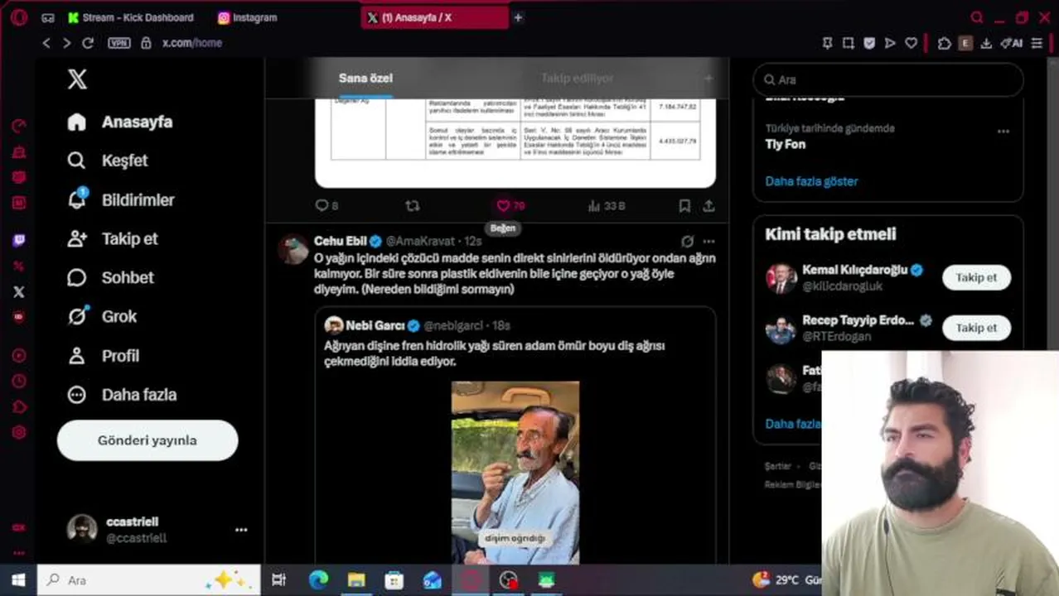Open Keşfet in the X sidebar

click(108, 161)
